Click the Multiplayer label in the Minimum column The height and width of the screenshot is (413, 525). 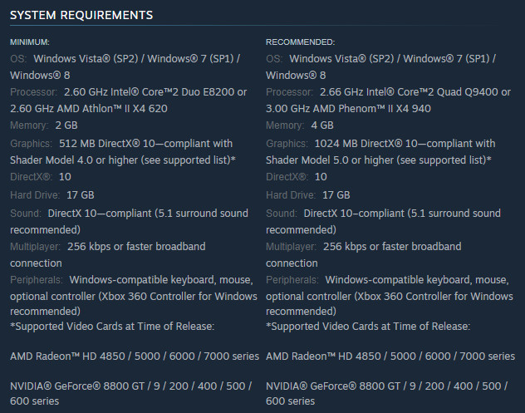tap(35, 247)
